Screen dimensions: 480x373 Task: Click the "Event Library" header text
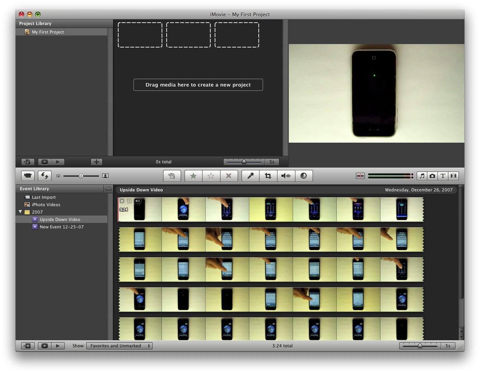point(34,189)
